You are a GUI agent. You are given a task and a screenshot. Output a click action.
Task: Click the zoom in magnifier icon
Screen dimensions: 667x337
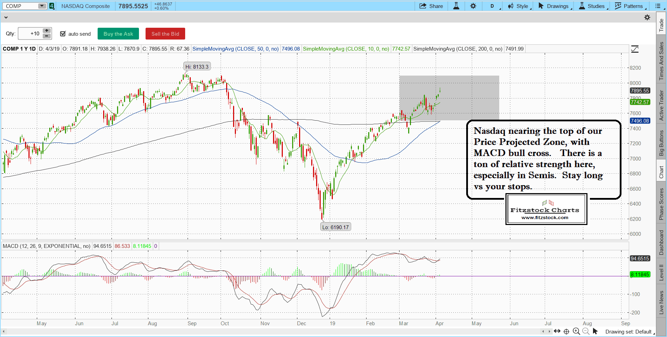pyautogui.click(x=576, y=331)
